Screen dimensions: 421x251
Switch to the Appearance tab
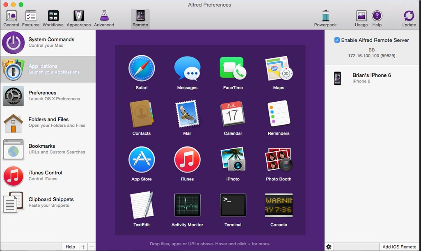(x=79, y=19)
